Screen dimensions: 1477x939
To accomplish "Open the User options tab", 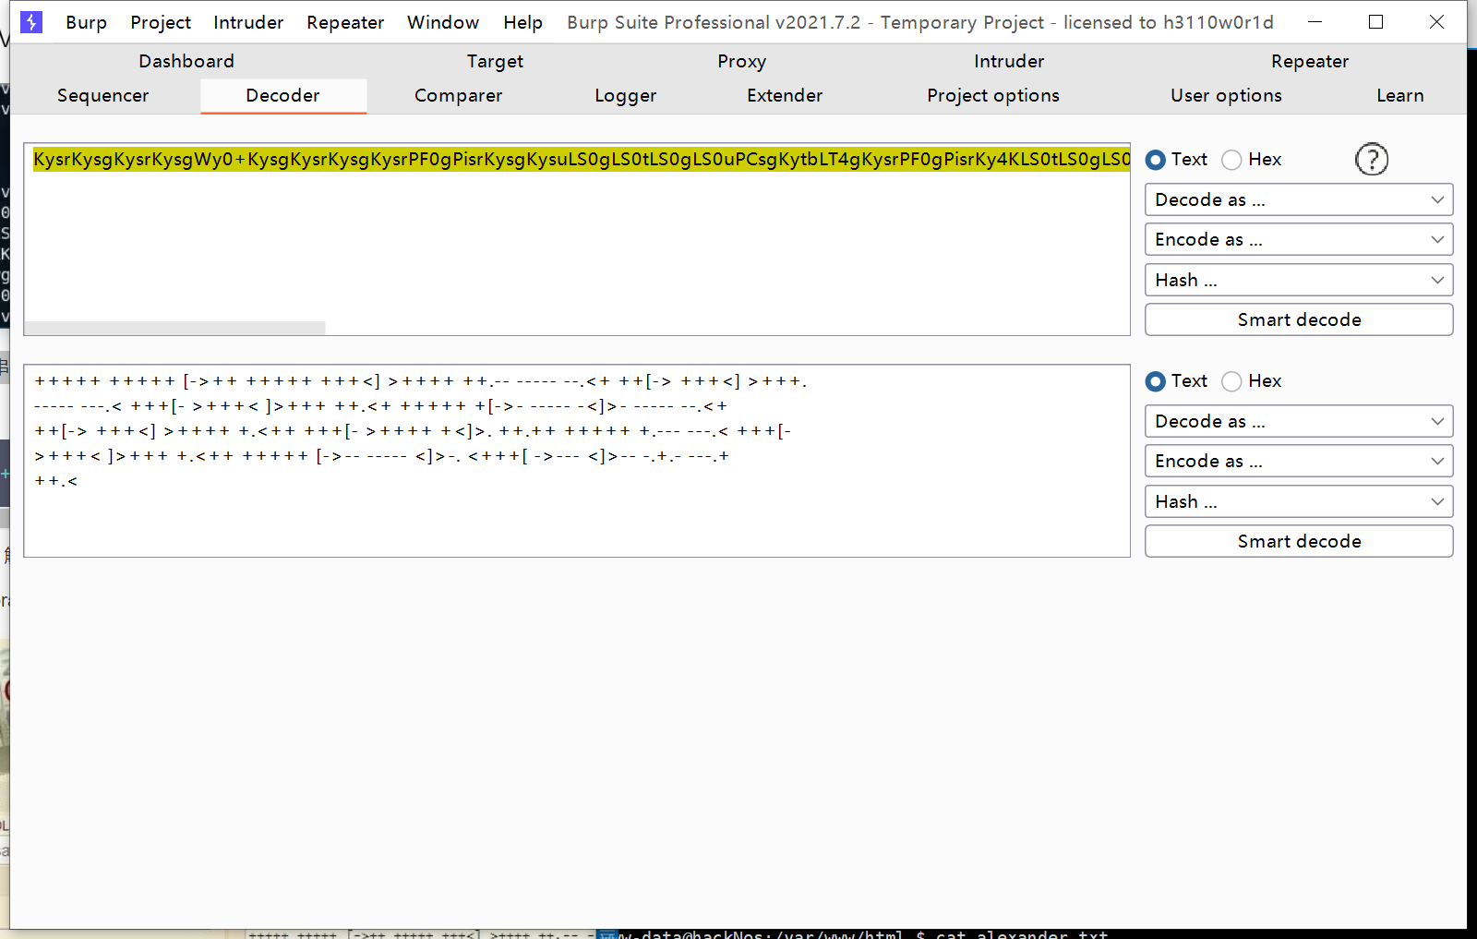I will click(1226, 95).
